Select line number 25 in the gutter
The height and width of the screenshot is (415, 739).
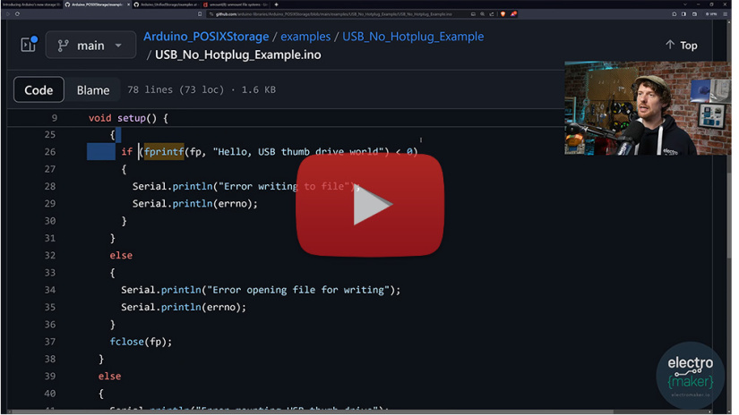click(x=50, y=134)
